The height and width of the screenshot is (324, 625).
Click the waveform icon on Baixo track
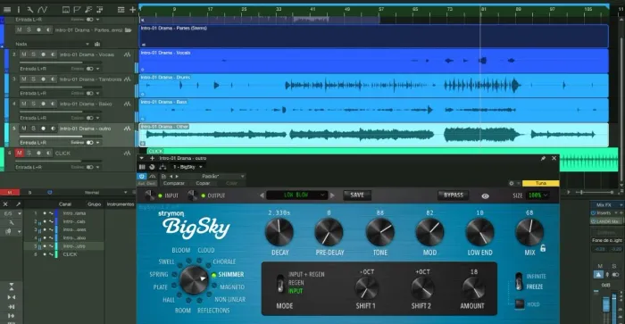127,104
